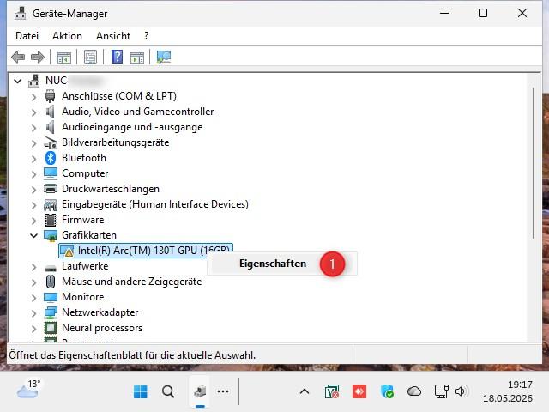Click the Laufwerke drive icon

point(51,269)
